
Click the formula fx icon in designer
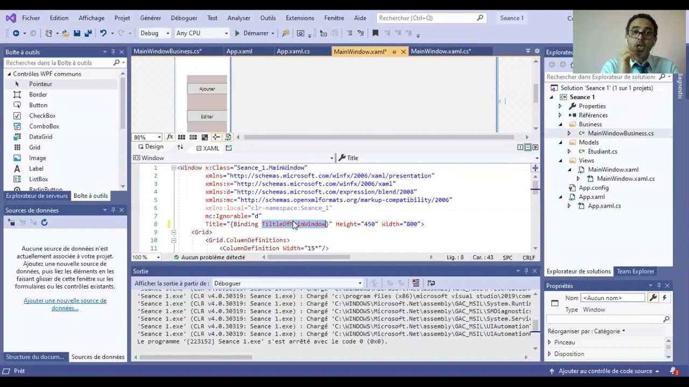170,137
